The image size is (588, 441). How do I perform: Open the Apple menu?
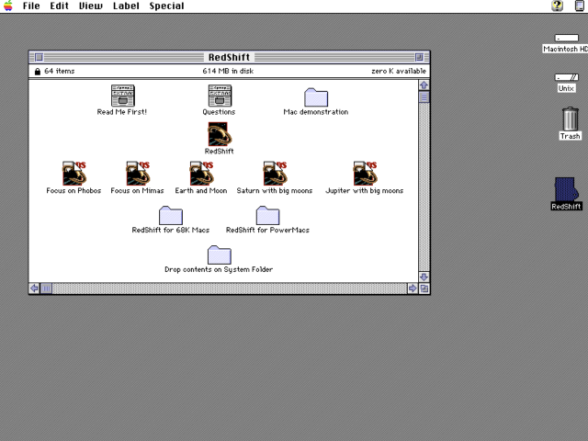pos(8,6)
